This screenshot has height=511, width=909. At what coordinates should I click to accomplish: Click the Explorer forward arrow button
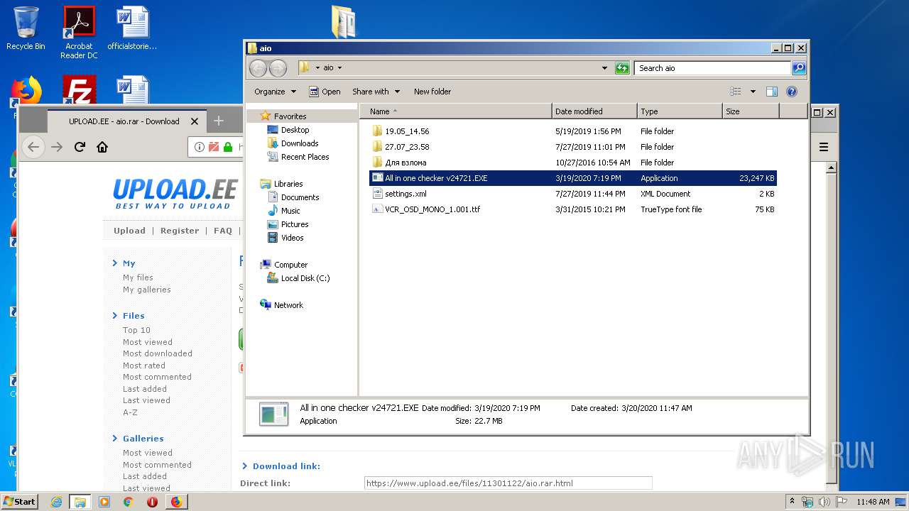(x=278, y=68)
